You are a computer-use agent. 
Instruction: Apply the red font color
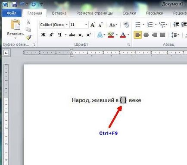(x=123, y=35)
